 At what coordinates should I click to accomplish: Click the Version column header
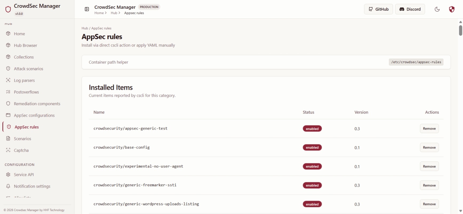coord(361,112)
